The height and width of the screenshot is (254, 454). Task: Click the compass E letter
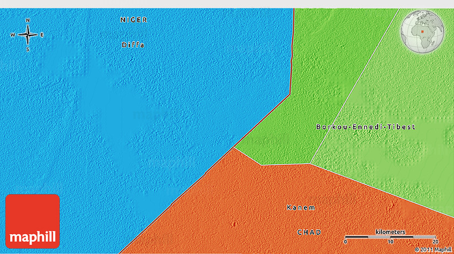click(42, 35)
